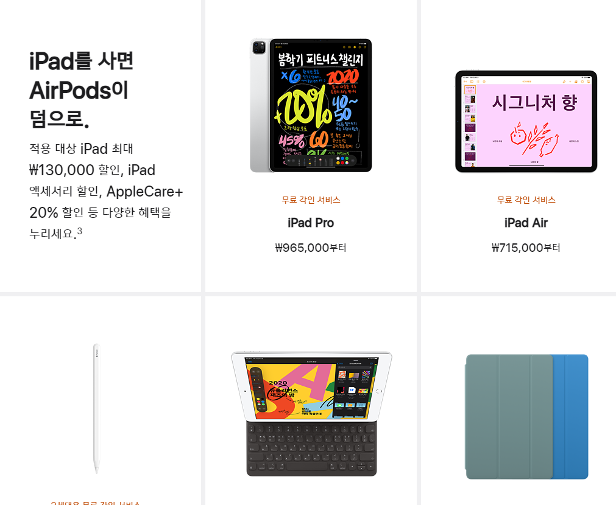
Task: Open the iPad Air title link
Action: pyautogui.click(x=526, y=223)
